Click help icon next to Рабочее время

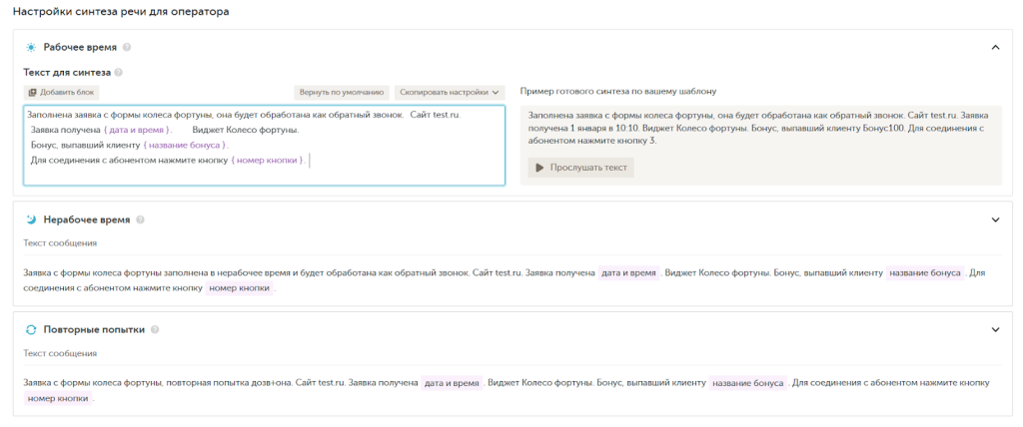[x=127, y=47]
